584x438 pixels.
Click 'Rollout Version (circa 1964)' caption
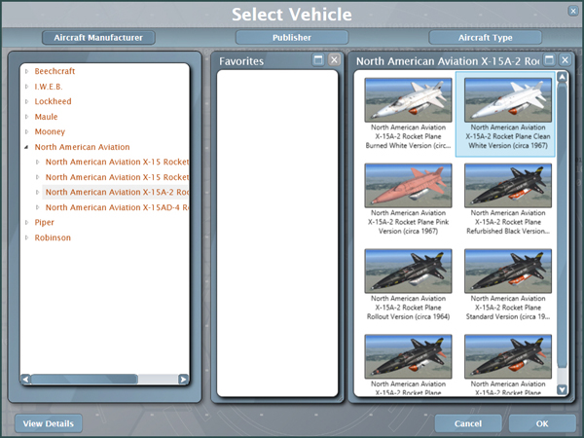[408, 308]
